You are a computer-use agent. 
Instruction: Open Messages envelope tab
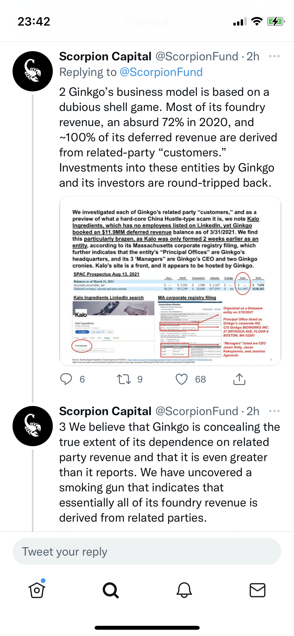[x=257, y=590]
